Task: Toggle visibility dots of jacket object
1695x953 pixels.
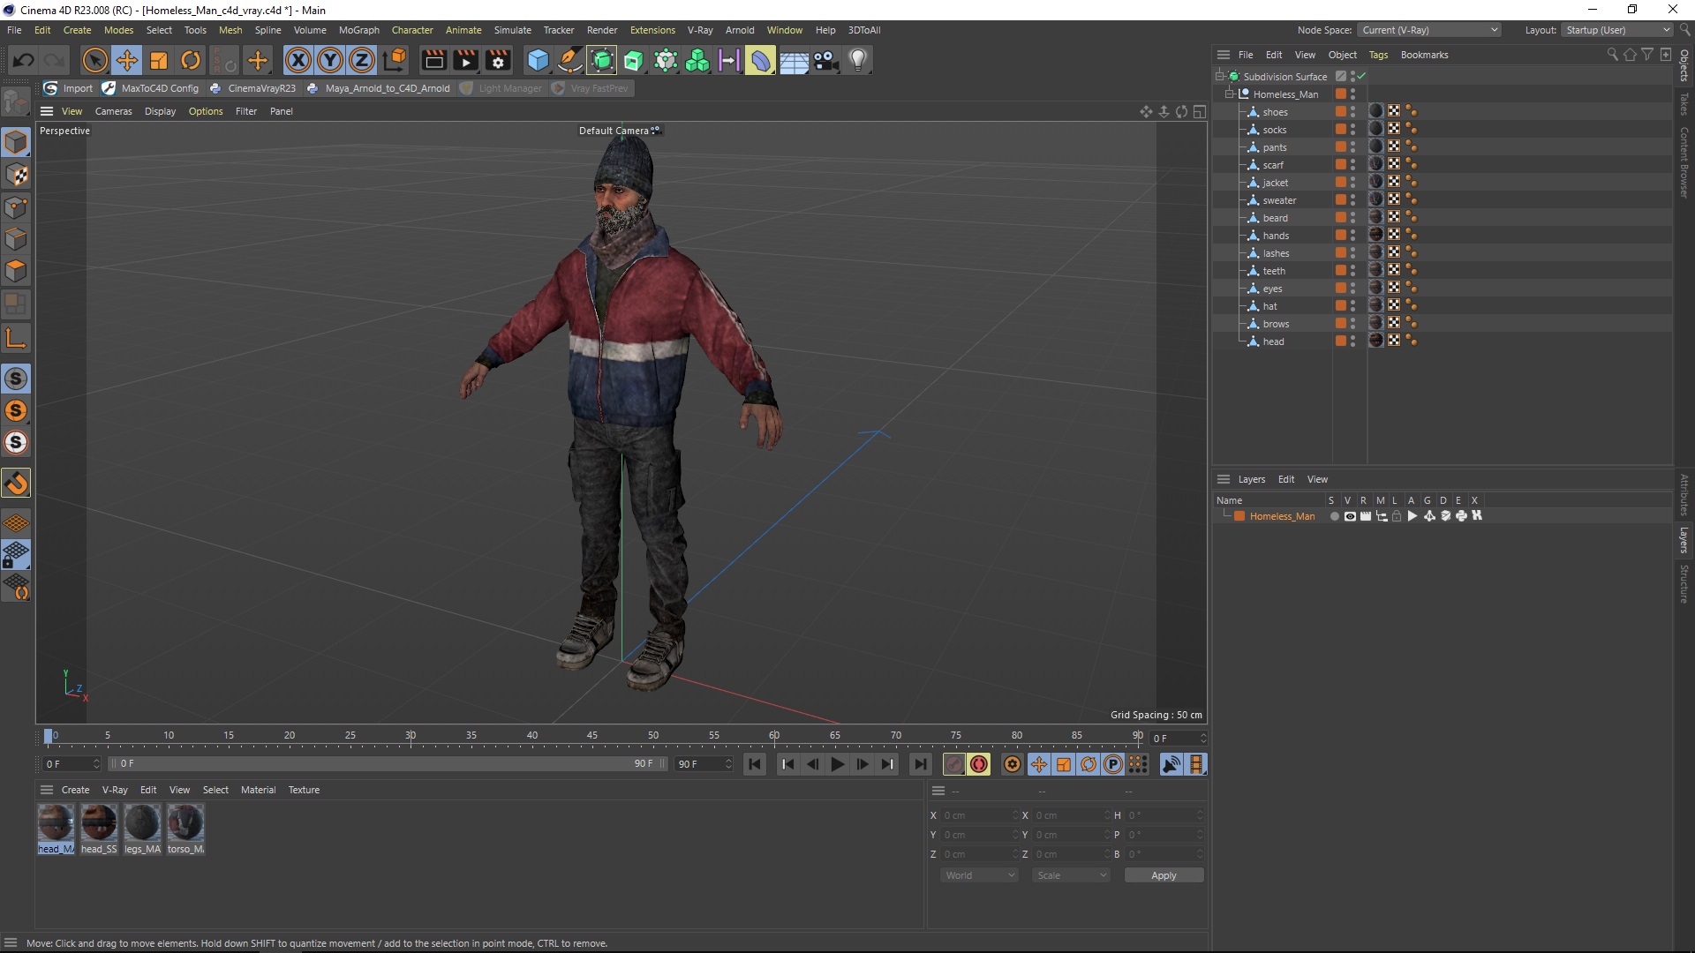Action: [x=1352, y=182]
